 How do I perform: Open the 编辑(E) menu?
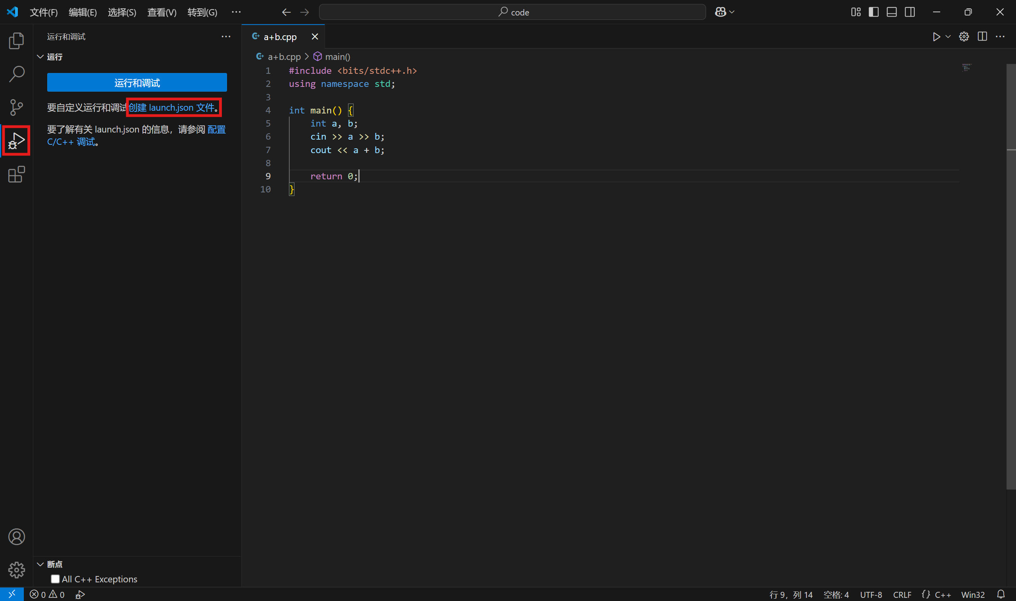click(82, 12)
